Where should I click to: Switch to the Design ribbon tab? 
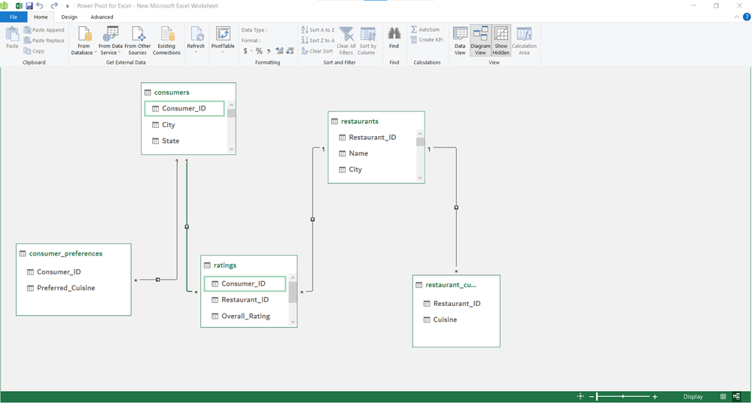tap(69, 17)
